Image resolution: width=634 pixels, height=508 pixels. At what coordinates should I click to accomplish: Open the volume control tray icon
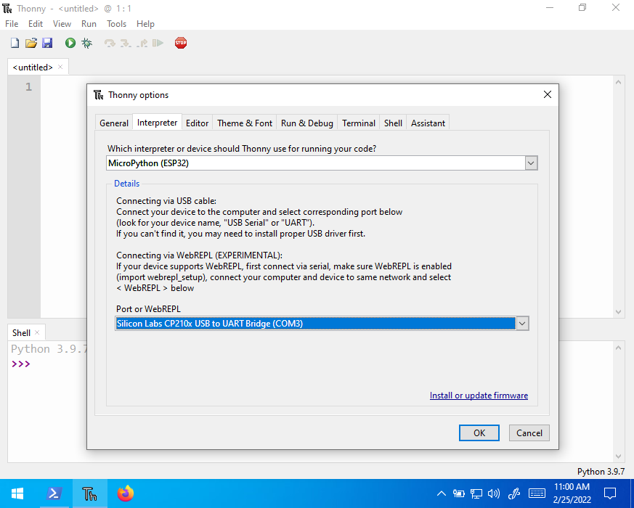point(494,493)
